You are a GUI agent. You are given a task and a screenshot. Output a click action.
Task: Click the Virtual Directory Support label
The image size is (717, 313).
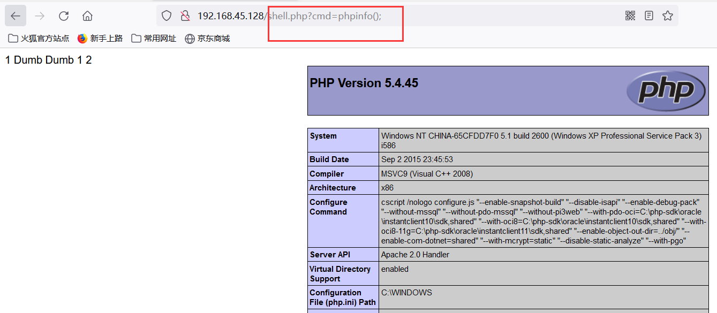click(343, 273)
